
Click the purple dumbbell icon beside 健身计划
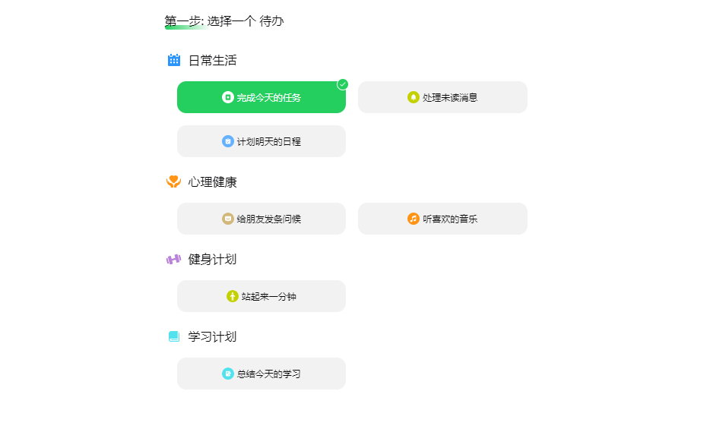coord(174,259)
